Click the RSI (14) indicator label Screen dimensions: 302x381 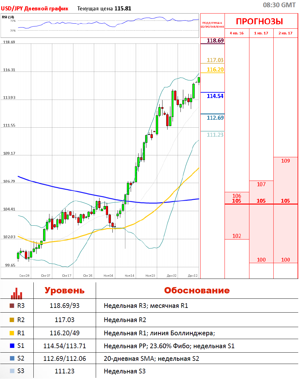8,17
